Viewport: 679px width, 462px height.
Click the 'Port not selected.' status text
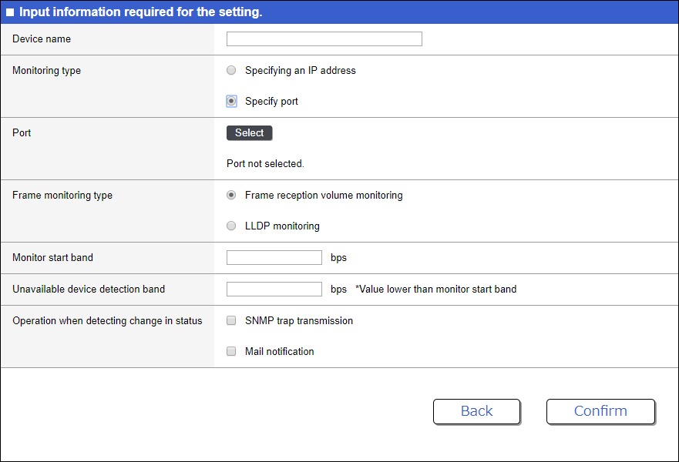coord(265,164)
